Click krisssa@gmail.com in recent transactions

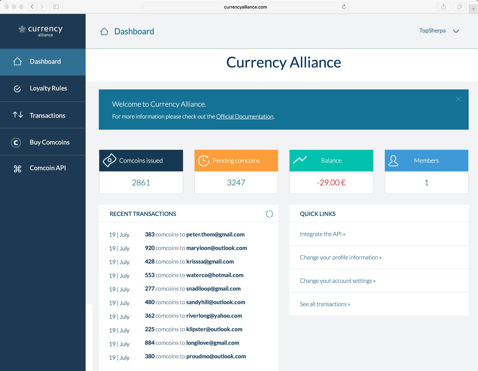click(210, 262)
